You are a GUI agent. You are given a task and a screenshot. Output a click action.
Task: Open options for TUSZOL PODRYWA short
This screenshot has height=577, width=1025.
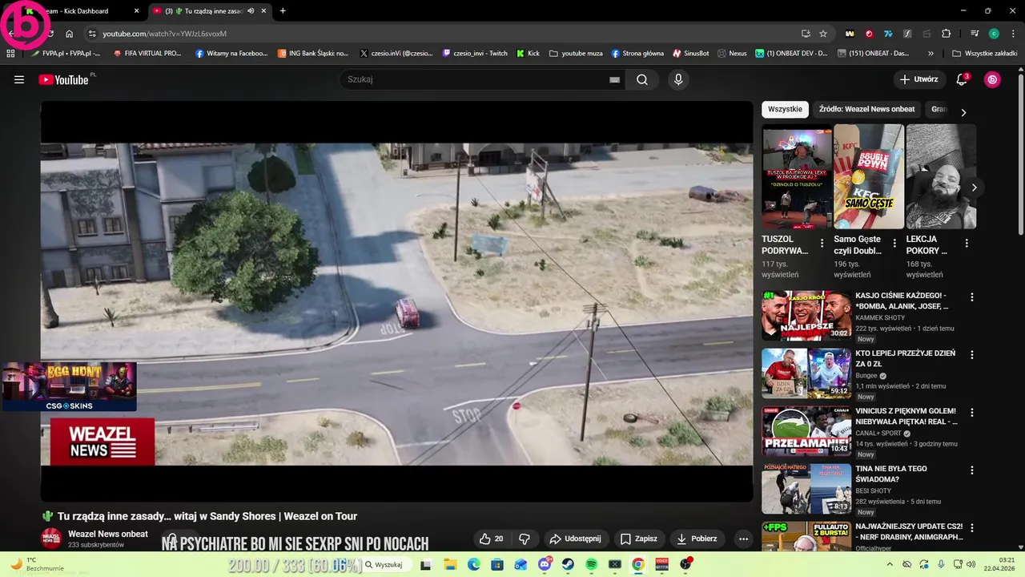click(822, 243)
